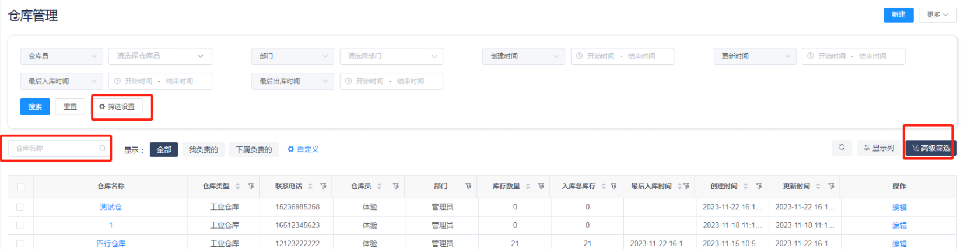This screenshot has width=964, height=249.
Task: Open the 请选择仓库员 selector
Action: [160, 56]
